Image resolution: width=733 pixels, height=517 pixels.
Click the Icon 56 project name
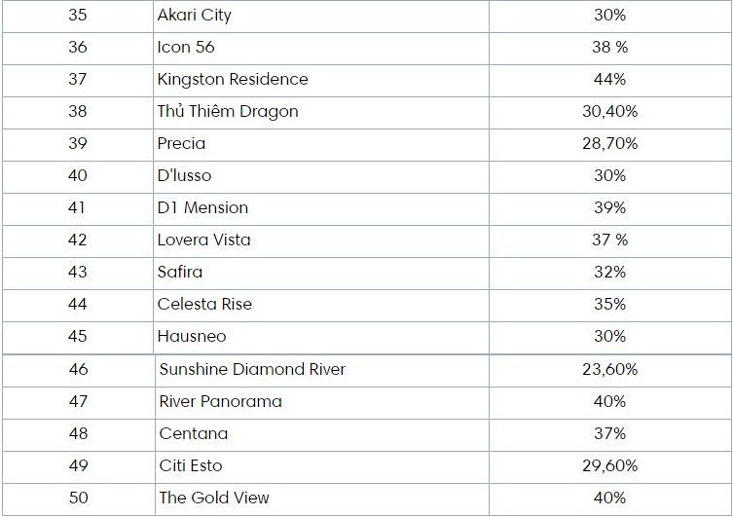coord(186,47)
